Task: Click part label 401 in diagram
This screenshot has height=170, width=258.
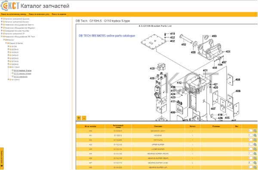Action: click(205, 70)
